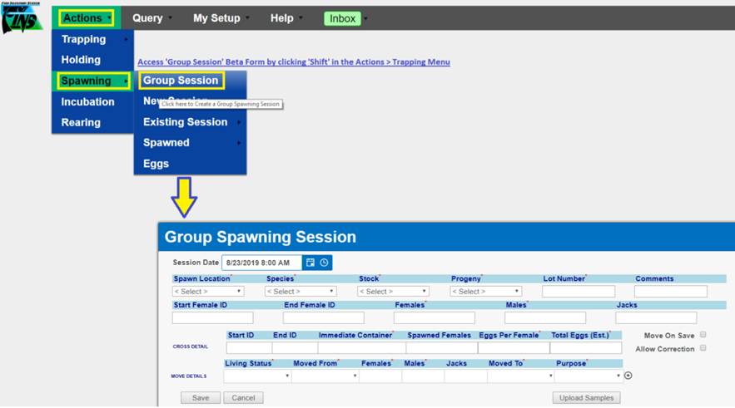Open the green Inbox button

342,18
